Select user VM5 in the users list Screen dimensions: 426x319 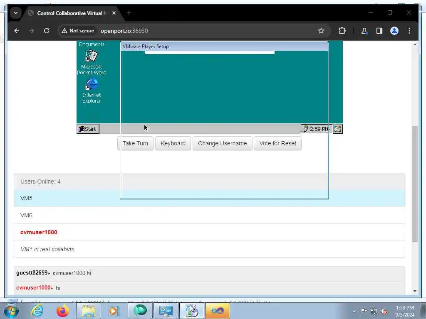[x=210, y=198]
